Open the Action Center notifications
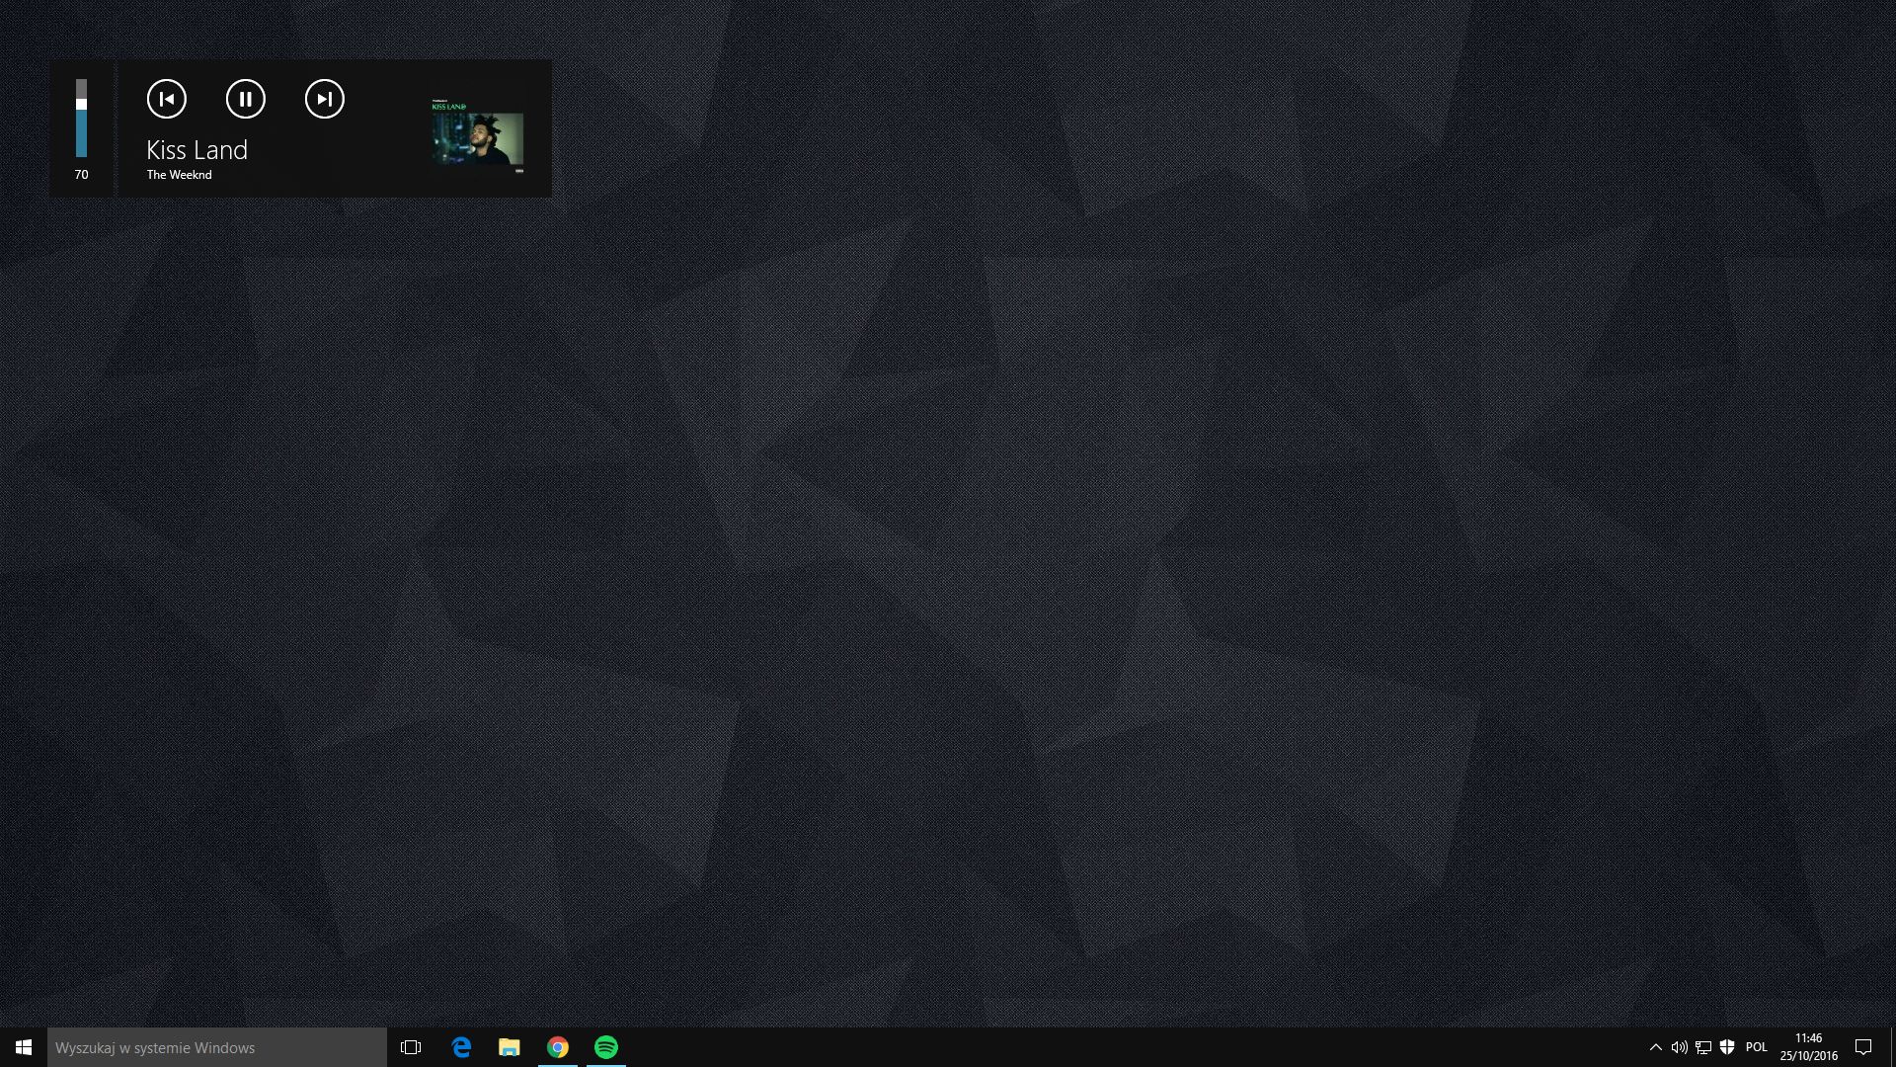Image resolution: width=1896 pixels, height=1067 pixels. 1863,1047
